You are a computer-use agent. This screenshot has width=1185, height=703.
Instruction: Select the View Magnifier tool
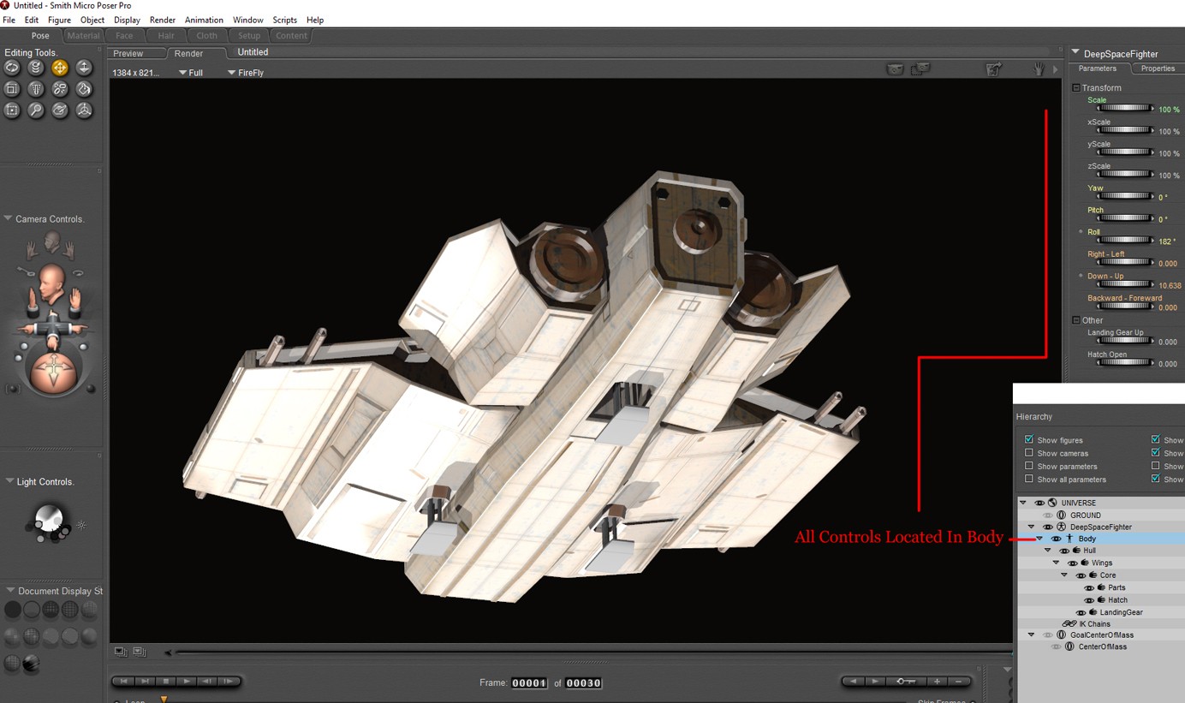point(36,110)
